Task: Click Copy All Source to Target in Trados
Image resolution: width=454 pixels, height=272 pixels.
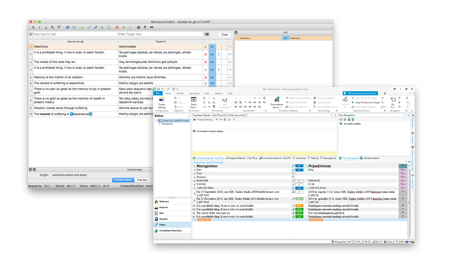Action: tap(365, 102)
